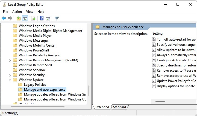The height and width of the screenshot is (116, 197).
Task: Click the tree pane vertical scrollbar thumb
Action: tap(89, 91)
